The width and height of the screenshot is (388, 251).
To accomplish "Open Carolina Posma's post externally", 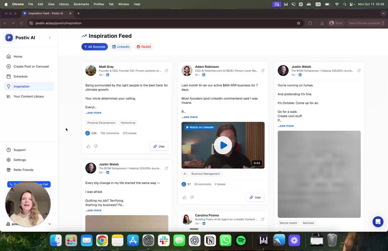I will 263,219.
